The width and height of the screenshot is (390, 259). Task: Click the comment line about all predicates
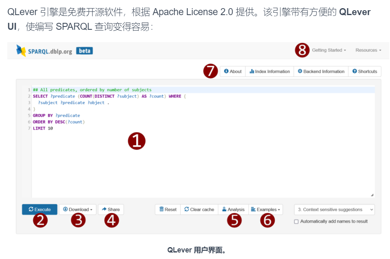[x=92, y=90]
